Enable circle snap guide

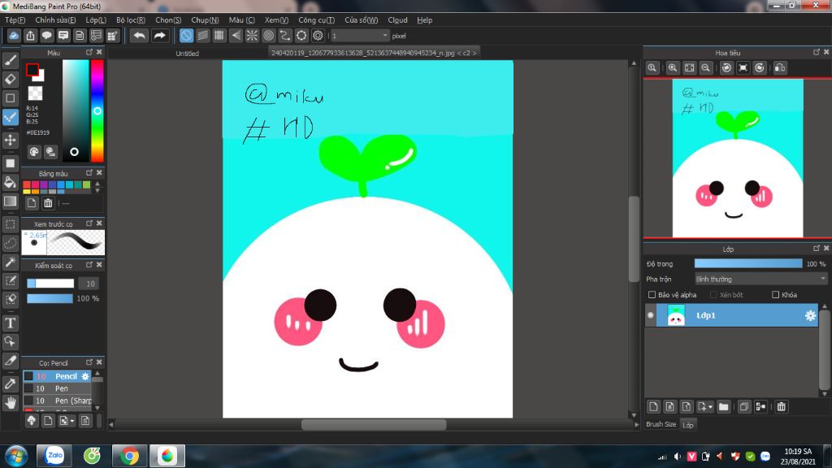268,36
